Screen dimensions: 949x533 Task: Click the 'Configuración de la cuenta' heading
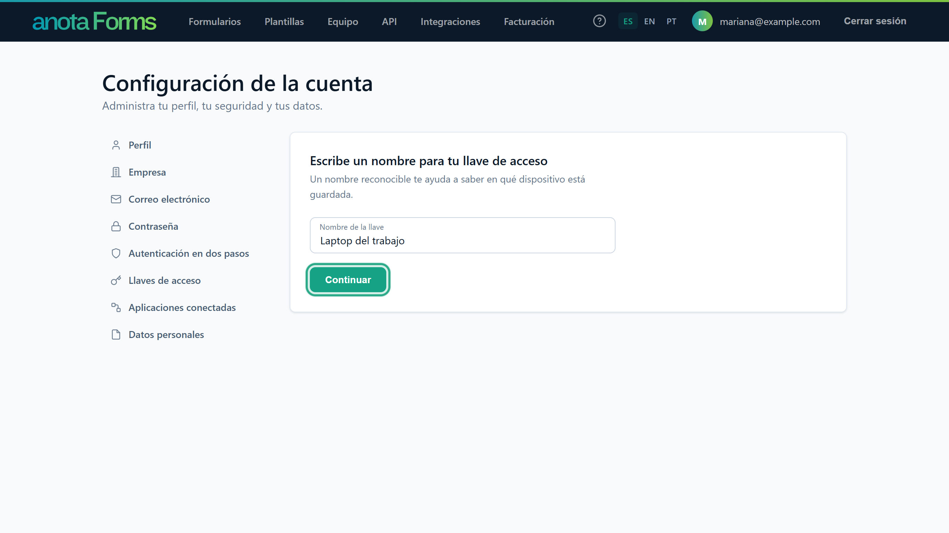click(237, 83)
